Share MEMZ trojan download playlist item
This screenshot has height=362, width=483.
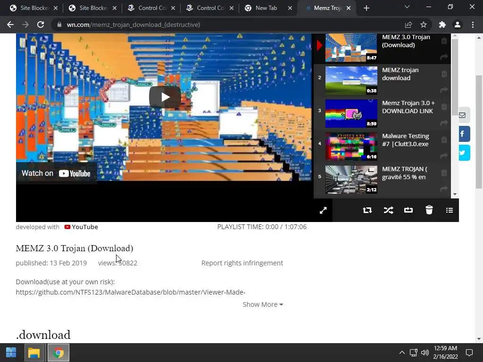point(444,90)
